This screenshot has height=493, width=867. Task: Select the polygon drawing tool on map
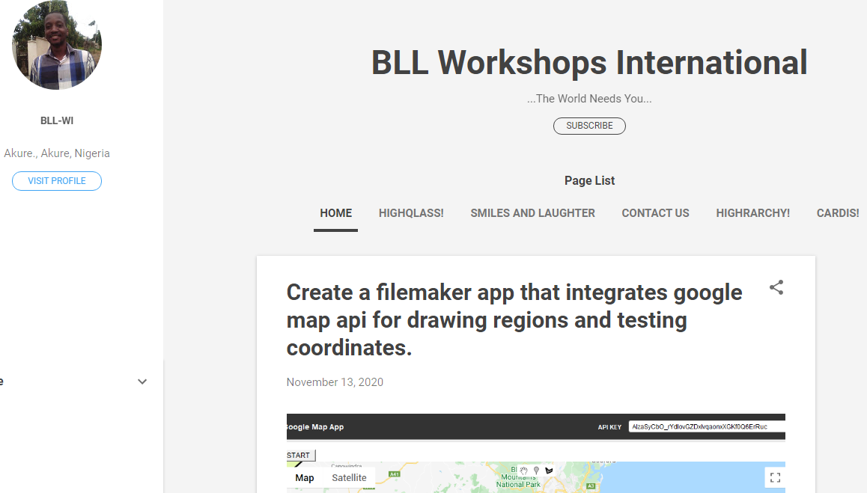click(549, 471)
